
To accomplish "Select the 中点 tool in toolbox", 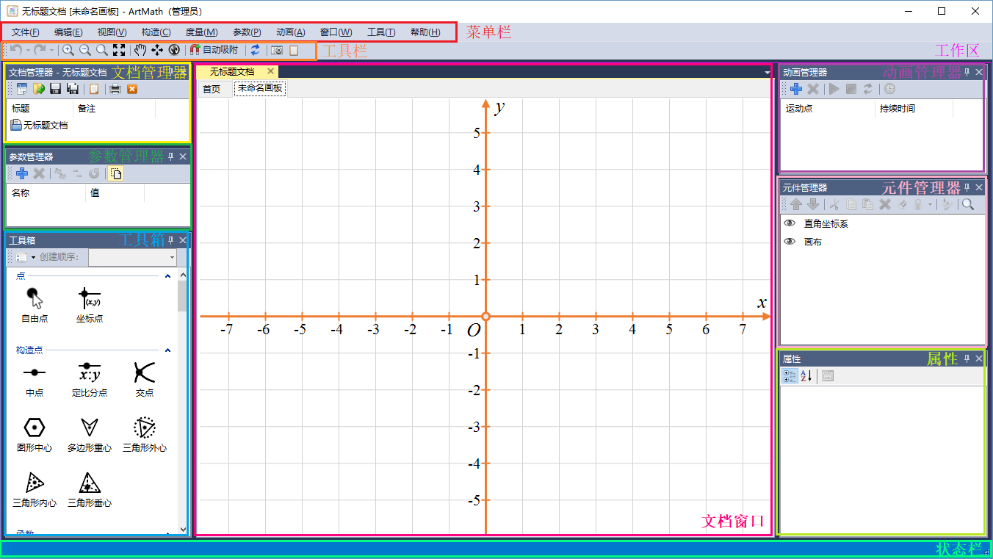I will pos(35,379).
